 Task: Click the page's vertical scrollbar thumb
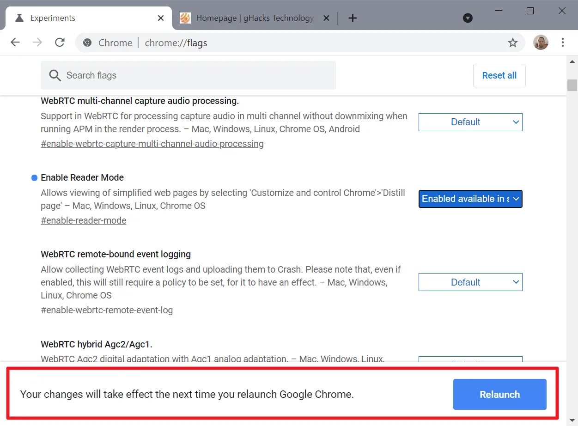572,85
